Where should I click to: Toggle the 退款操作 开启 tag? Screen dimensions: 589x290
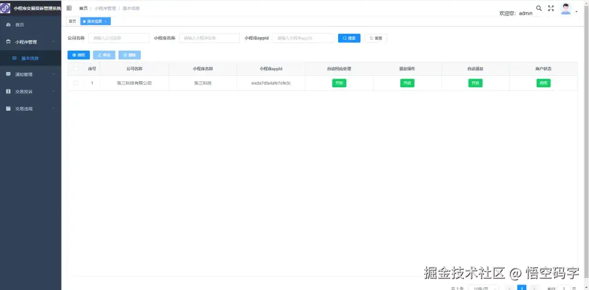click(x=407, y=83)
